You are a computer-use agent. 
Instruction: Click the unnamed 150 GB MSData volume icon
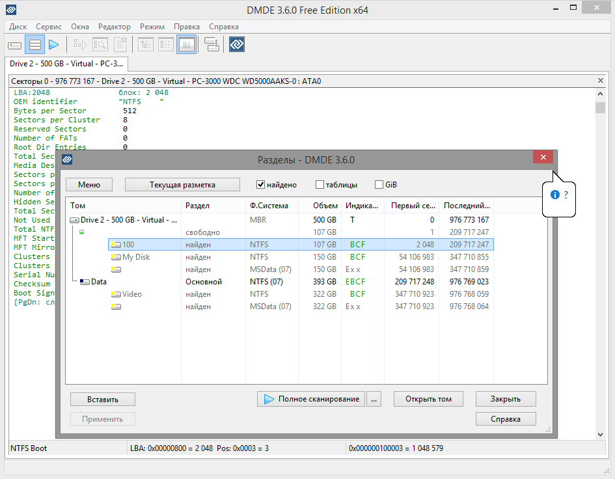tap(116, 269)
